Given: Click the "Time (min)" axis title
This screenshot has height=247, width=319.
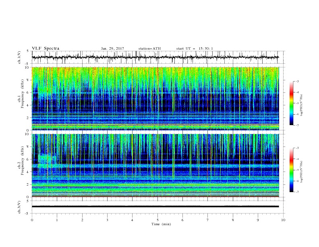Looking at the screenshot, I should pos(161,224).
